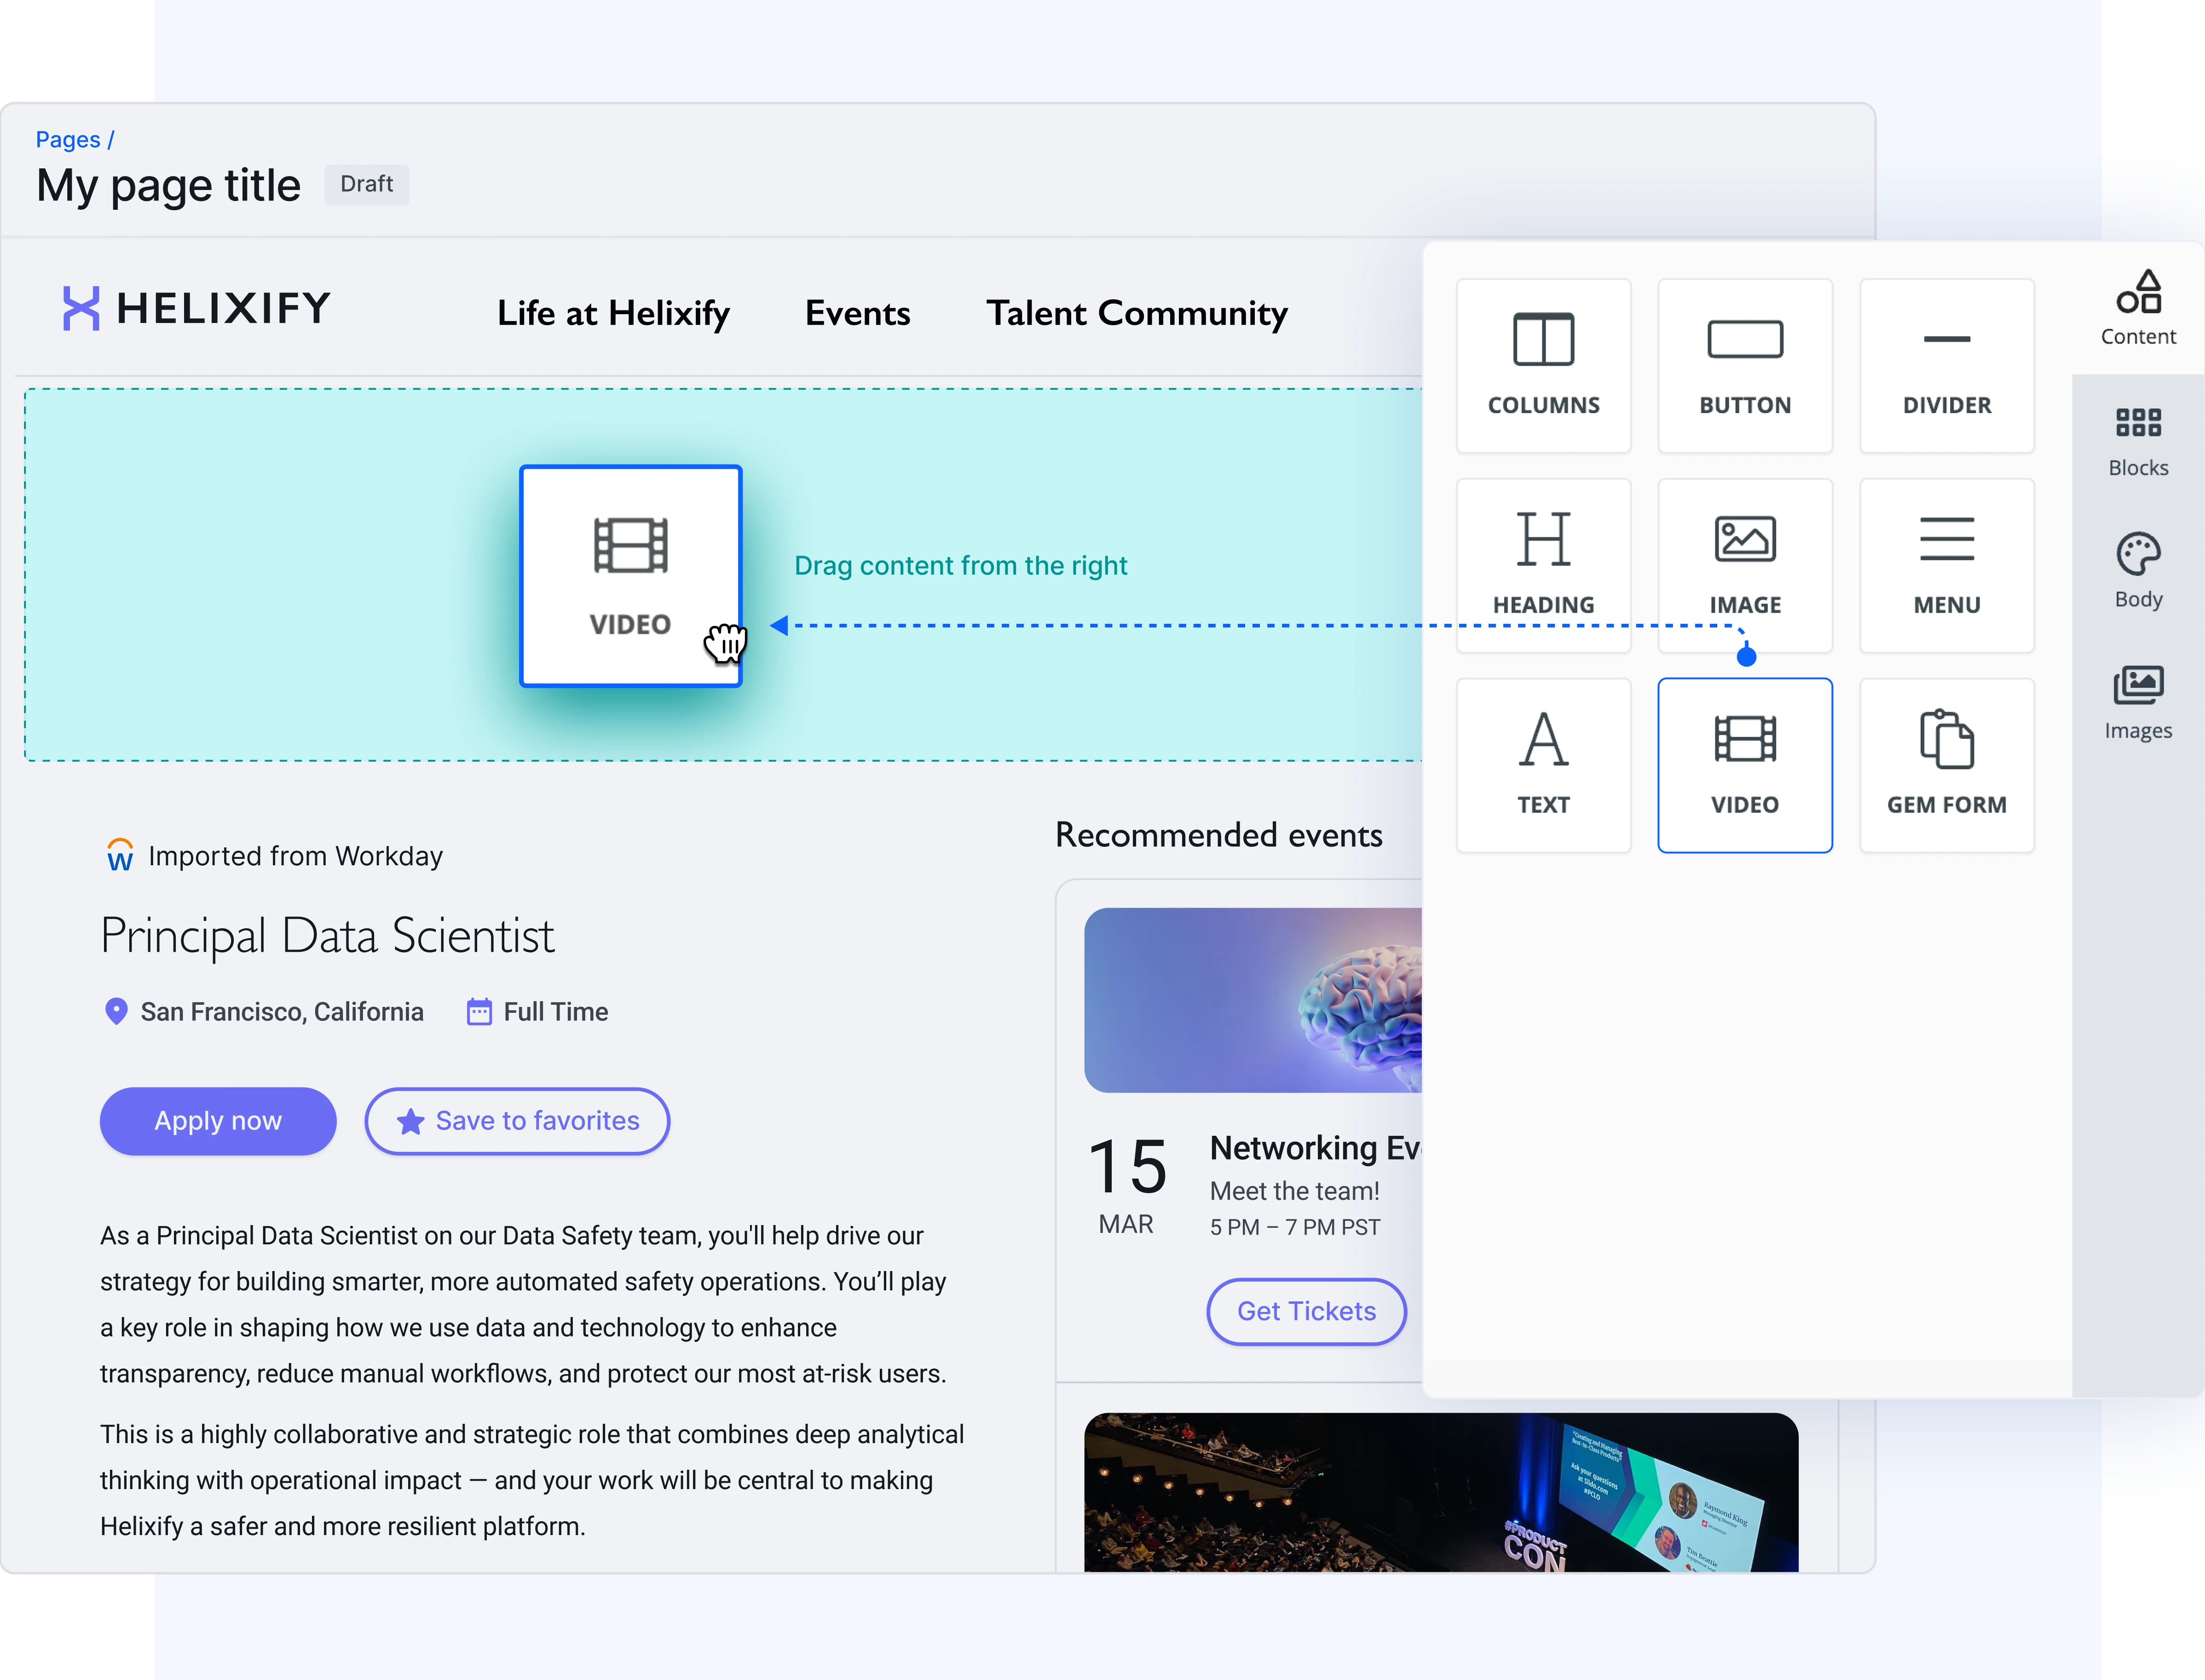
Task: Select the Gem Form content block
Action: [x=1946, y=765]
